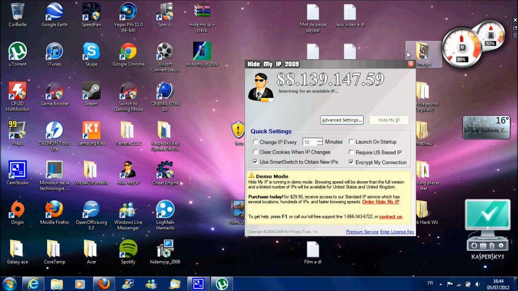The width and height of the screenshot is (518, 291).
Task: Click the Kaspersky gadget update arrows icon
Action: pyautogui.click(x=475, y=246)
